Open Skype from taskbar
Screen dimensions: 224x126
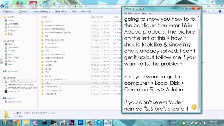point(99,123)
